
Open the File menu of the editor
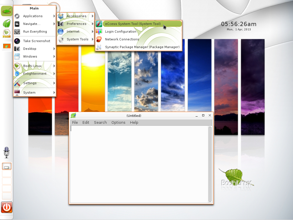[x=74, y=122]
